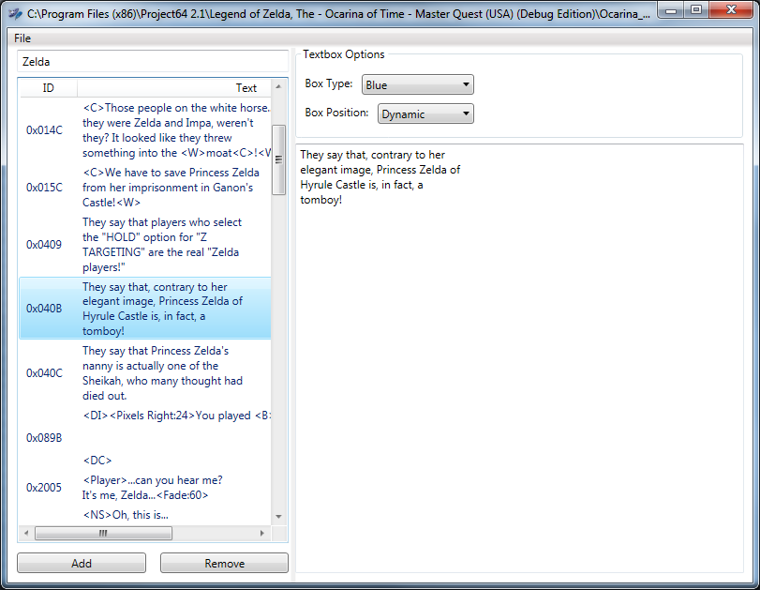Click the ID column header

point(48,88)
